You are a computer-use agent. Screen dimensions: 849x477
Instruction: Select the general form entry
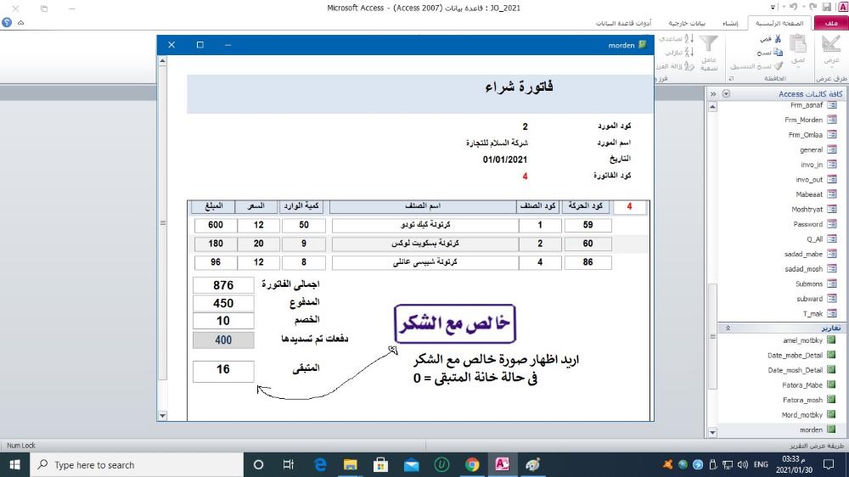click(811, 150)
